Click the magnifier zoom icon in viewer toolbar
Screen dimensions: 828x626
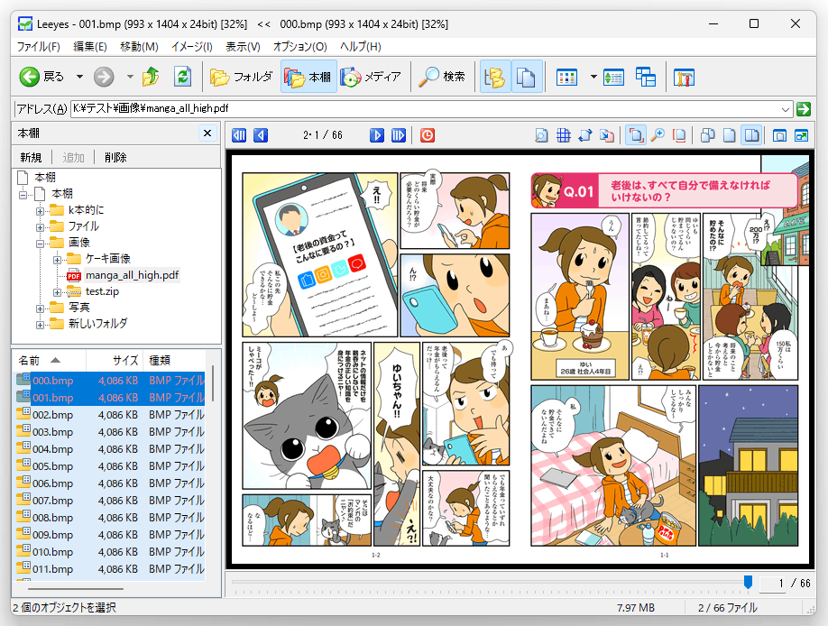click(x=658, y=136)
